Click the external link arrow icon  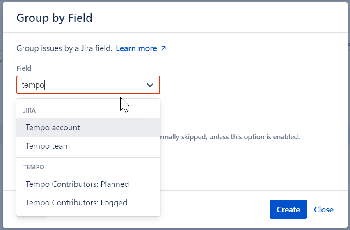(163, 48)
